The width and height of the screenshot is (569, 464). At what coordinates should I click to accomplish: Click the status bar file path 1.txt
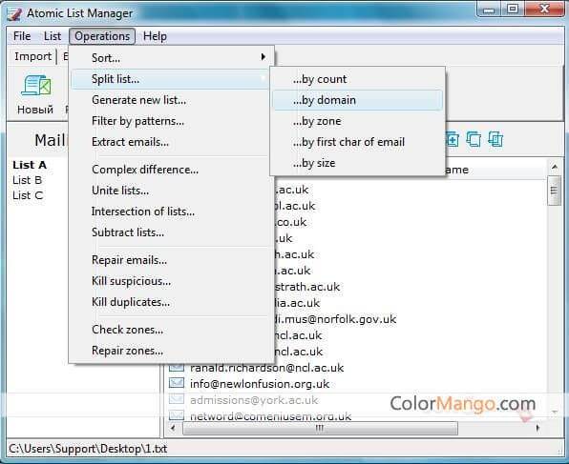(x=88, y=449)
